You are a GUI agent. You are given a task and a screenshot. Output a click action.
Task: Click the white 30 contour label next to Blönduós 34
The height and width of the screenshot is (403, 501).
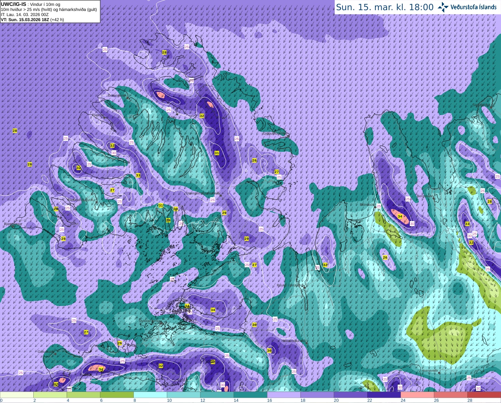pyautogui.click(x=412, y=223)
